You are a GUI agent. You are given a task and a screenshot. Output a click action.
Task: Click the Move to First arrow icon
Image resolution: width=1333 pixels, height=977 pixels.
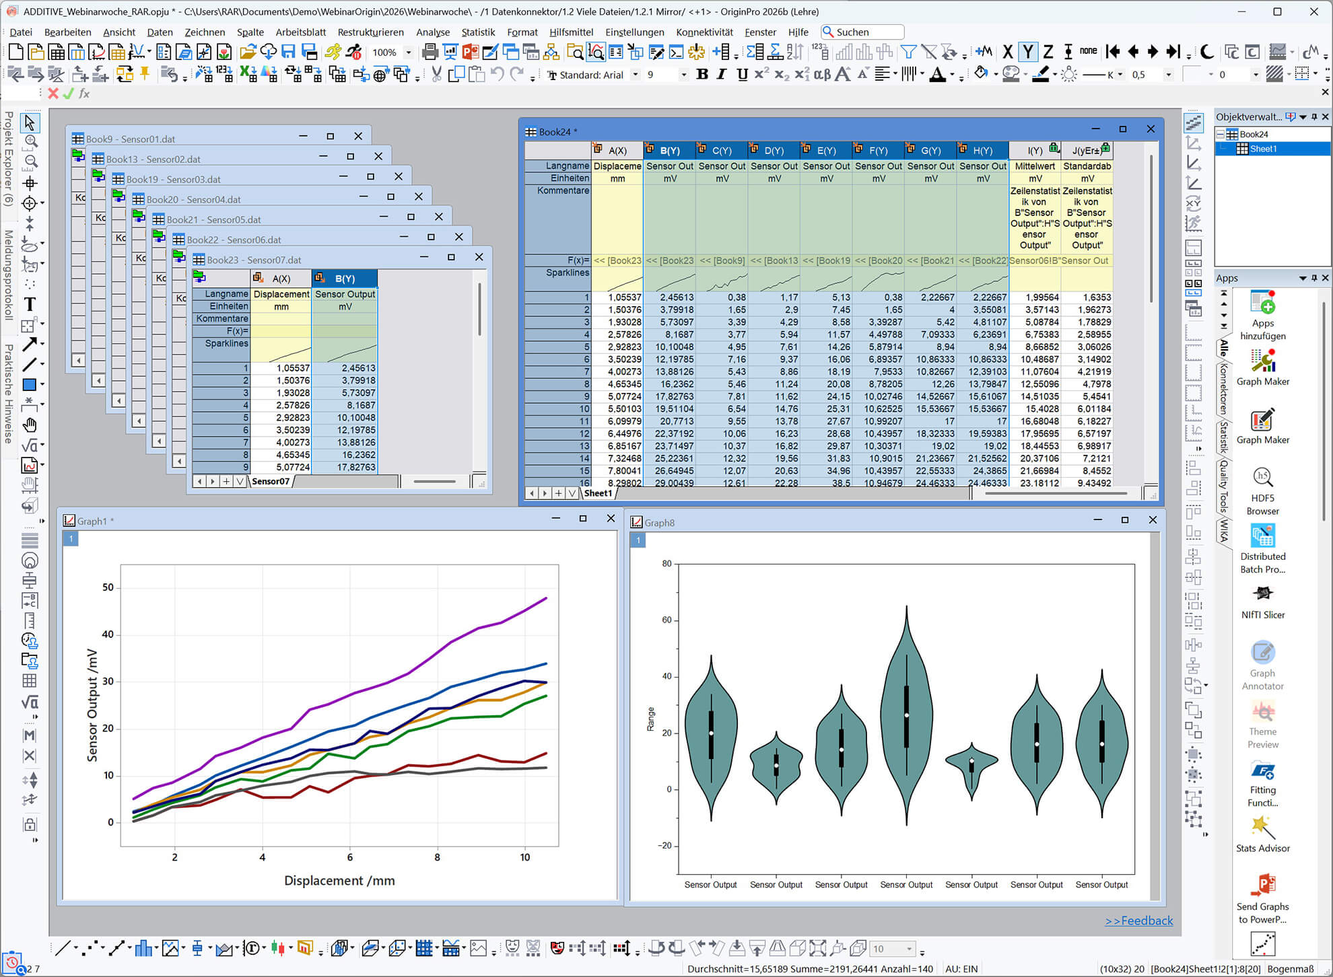[x=1113, y=51]
